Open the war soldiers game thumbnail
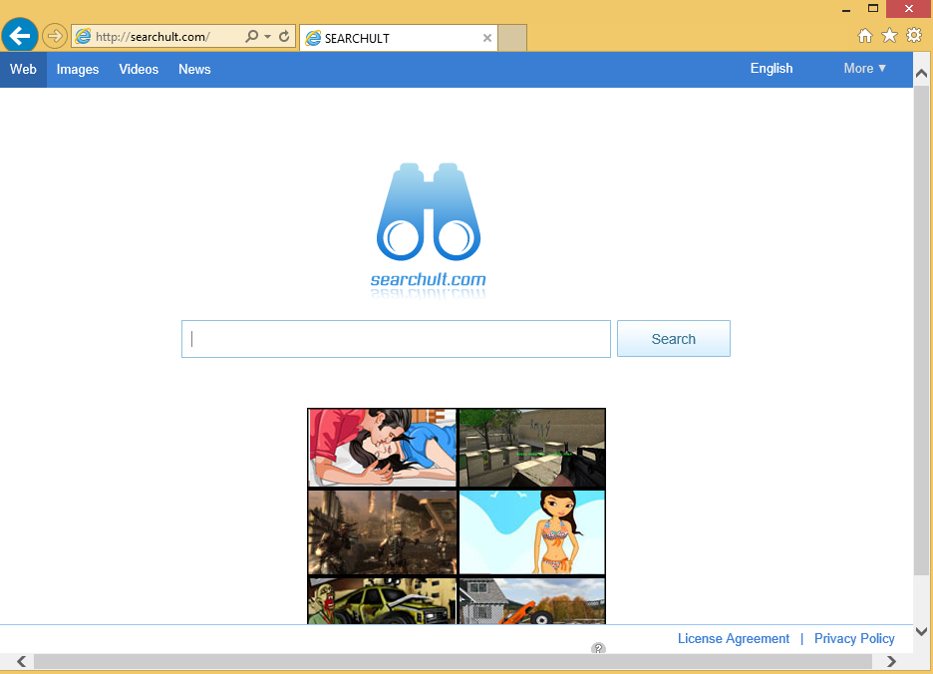This screenshot has height=674, width=933. pos(382,532)
